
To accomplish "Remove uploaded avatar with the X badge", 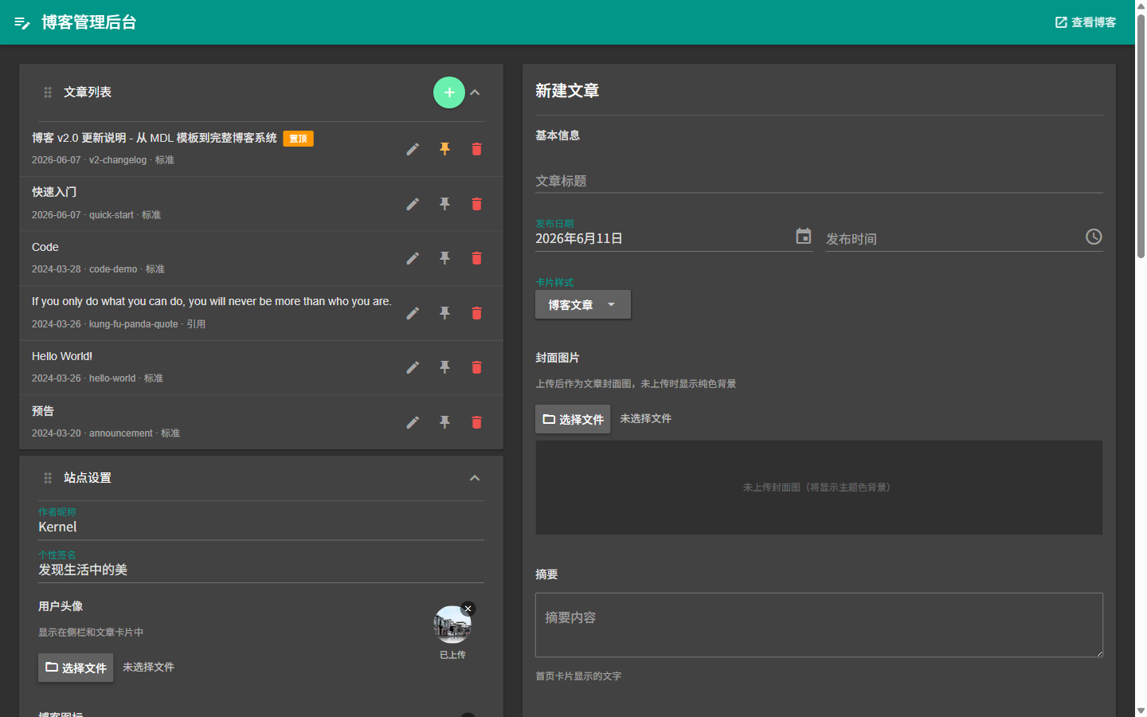I will tap(468, 609).
